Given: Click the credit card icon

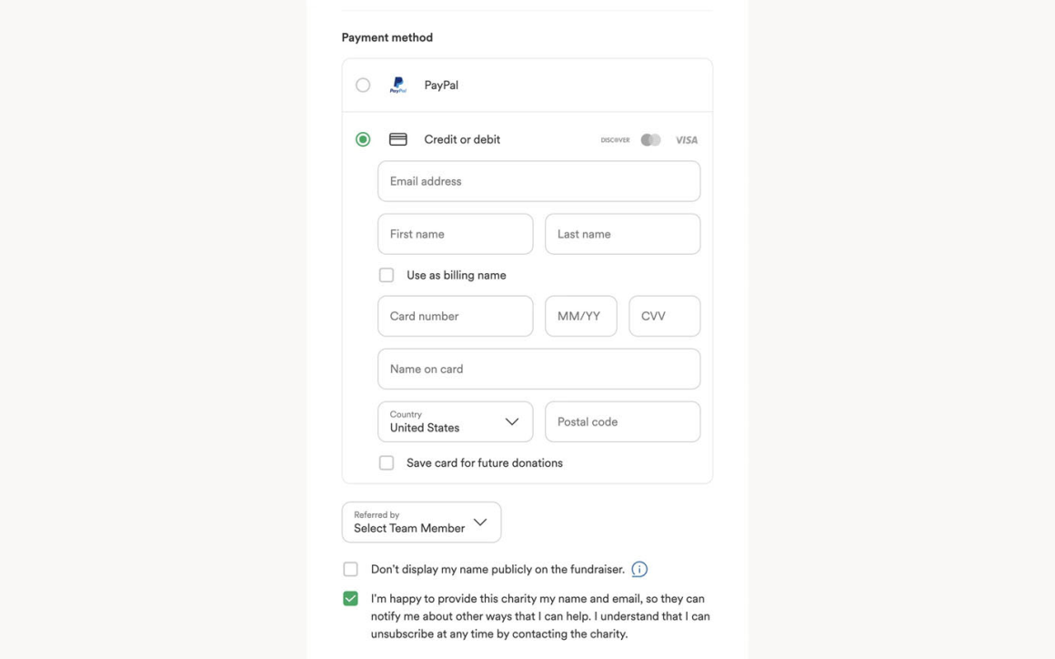Looking at the screenshot, I should [x=397, y=139].
